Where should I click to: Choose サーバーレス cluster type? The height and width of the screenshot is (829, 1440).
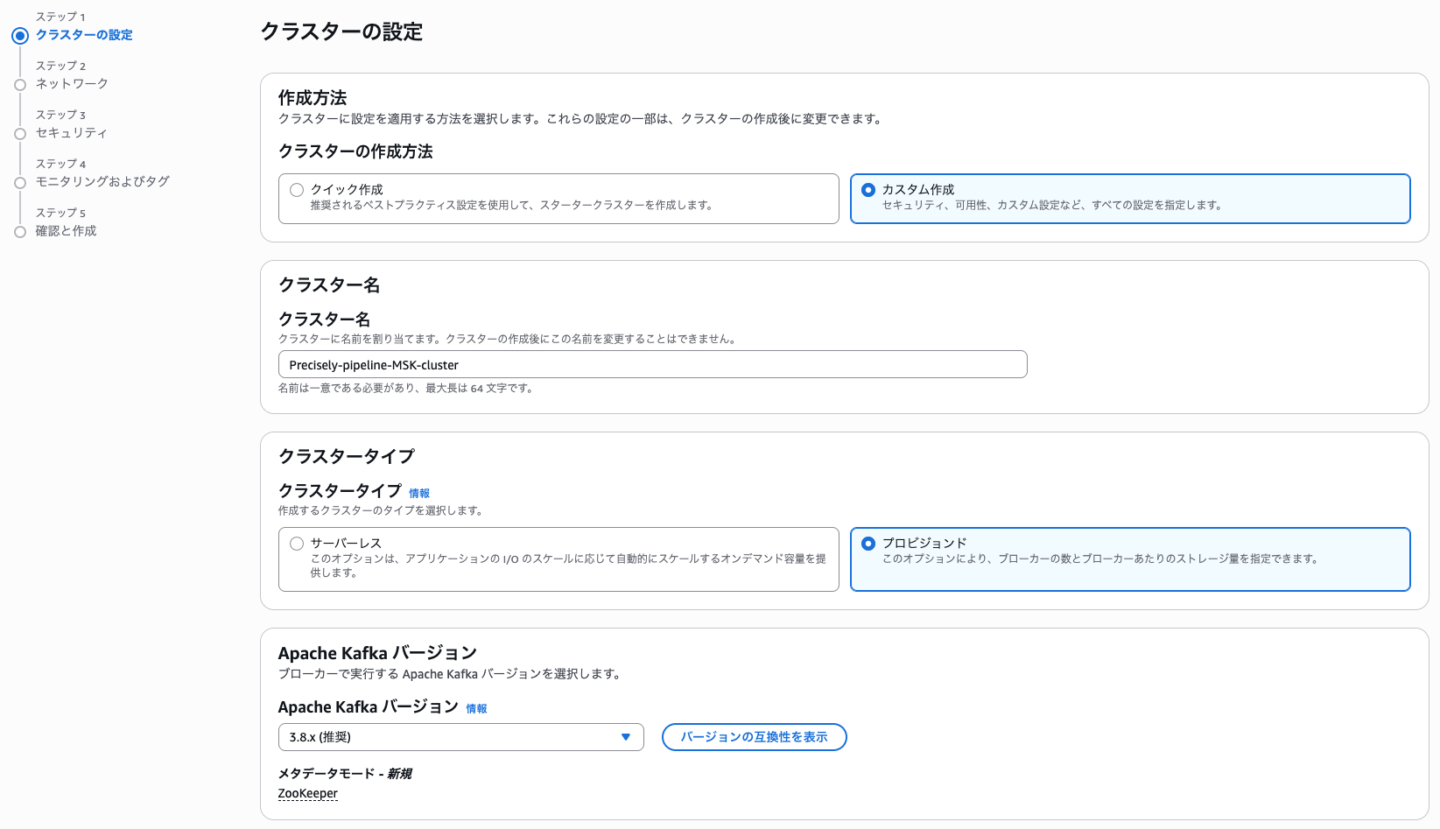298,544
